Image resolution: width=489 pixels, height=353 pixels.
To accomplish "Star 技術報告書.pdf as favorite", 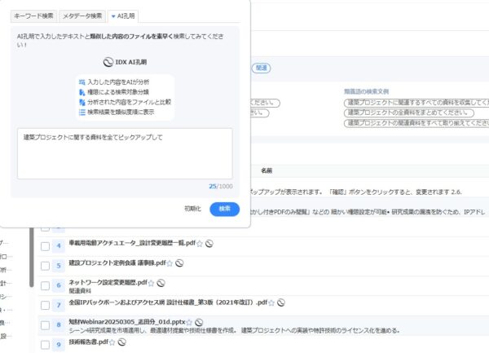I will (112, 342).
